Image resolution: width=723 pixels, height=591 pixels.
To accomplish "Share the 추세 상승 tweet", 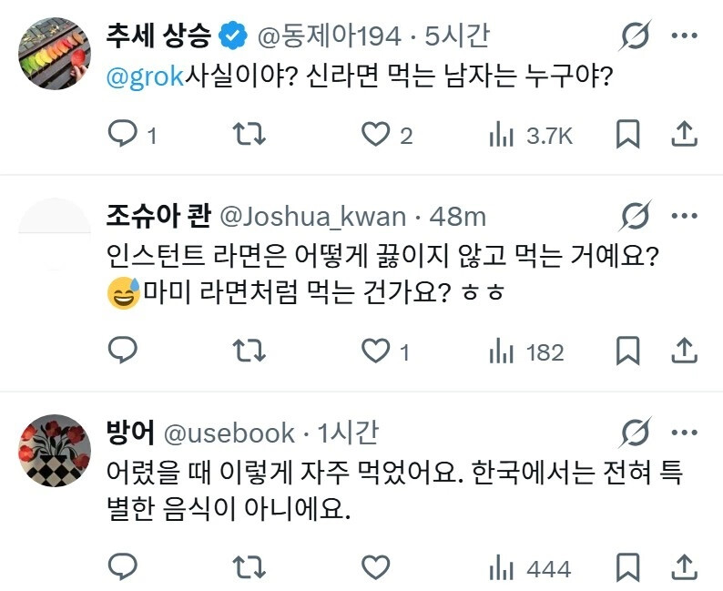I will click(x=683, y=136).
